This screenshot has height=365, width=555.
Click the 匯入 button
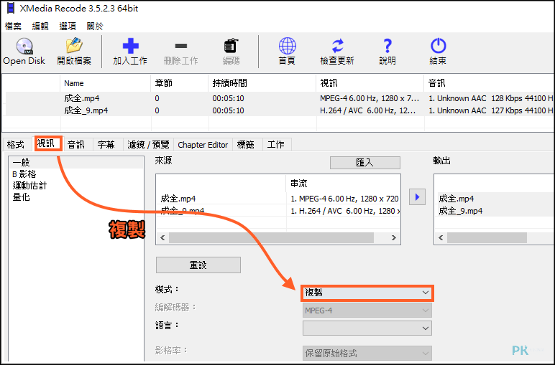click(365, 163)
